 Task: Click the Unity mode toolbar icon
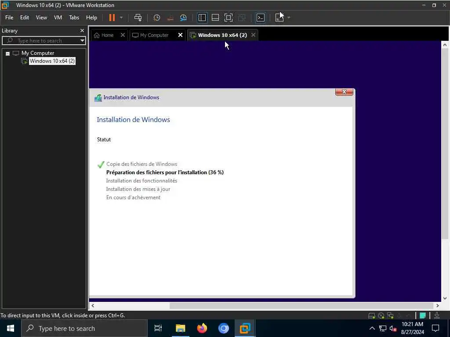pyautogui.click(x=242, y=18)
